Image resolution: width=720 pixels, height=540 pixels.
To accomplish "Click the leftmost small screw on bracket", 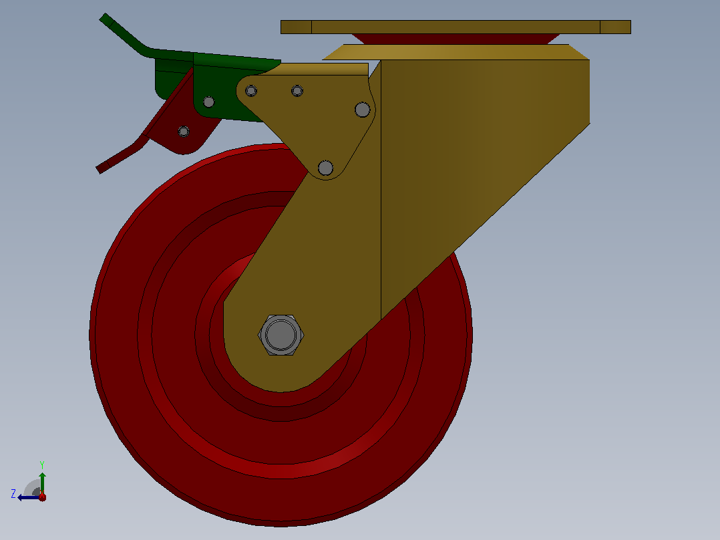I will pos(250,90).
